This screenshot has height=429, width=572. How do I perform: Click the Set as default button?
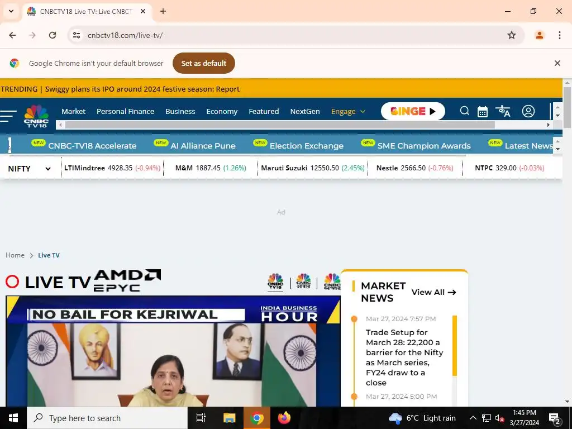click(204, 63)
